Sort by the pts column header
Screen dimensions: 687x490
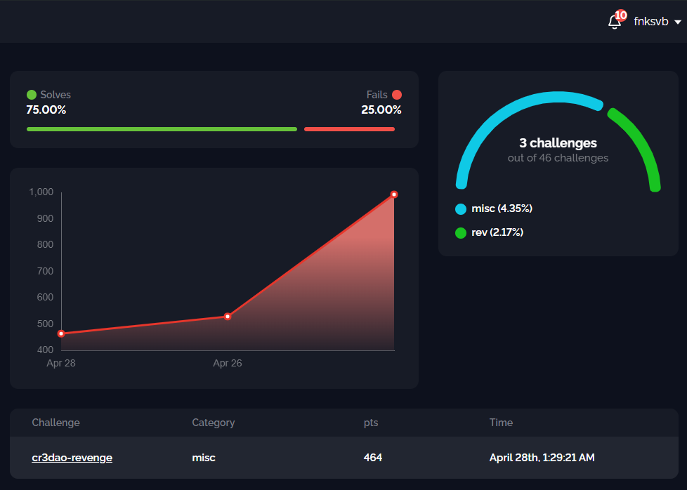pyautogui.click(x=370, y=423)
